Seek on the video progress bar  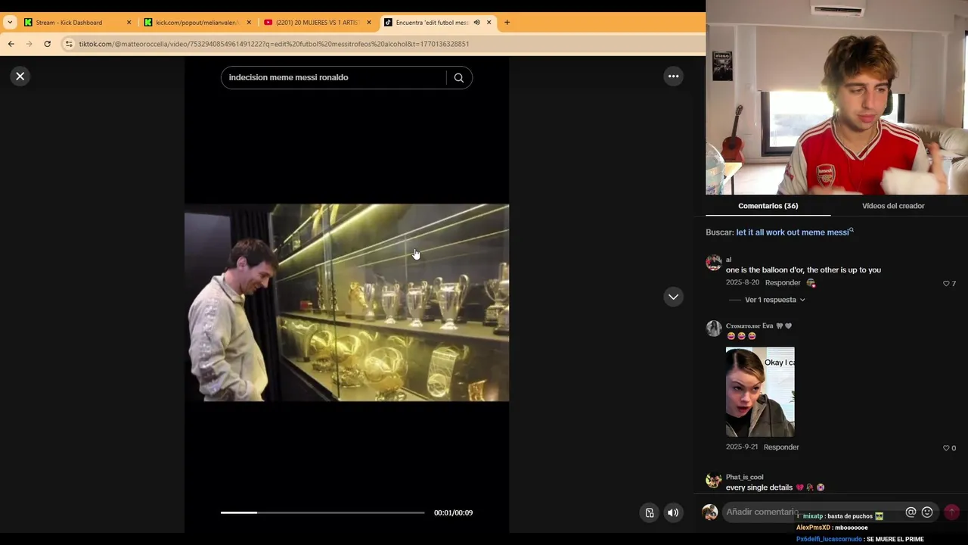322,512
